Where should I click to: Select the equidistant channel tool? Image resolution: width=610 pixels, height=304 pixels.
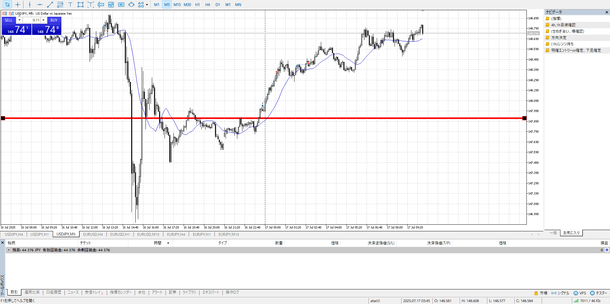(60, 5)
